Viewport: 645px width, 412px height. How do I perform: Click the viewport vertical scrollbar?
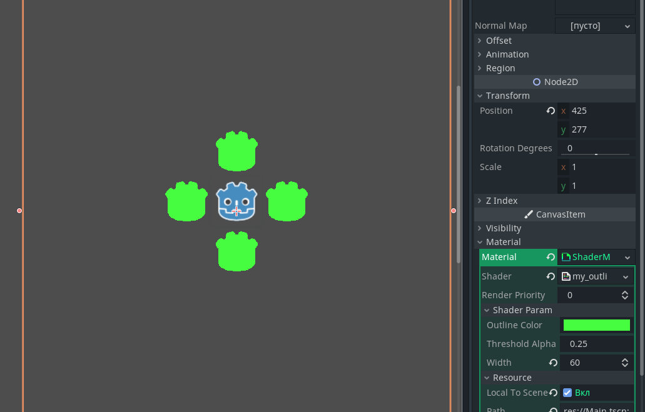(458, 174)
